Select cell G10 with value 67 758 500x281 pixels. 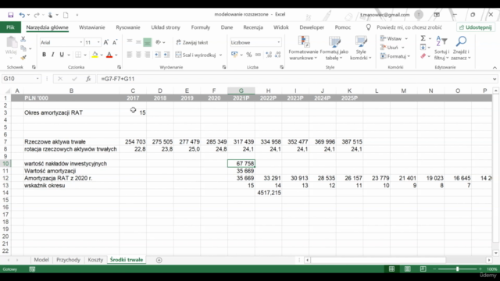[241, 163]
